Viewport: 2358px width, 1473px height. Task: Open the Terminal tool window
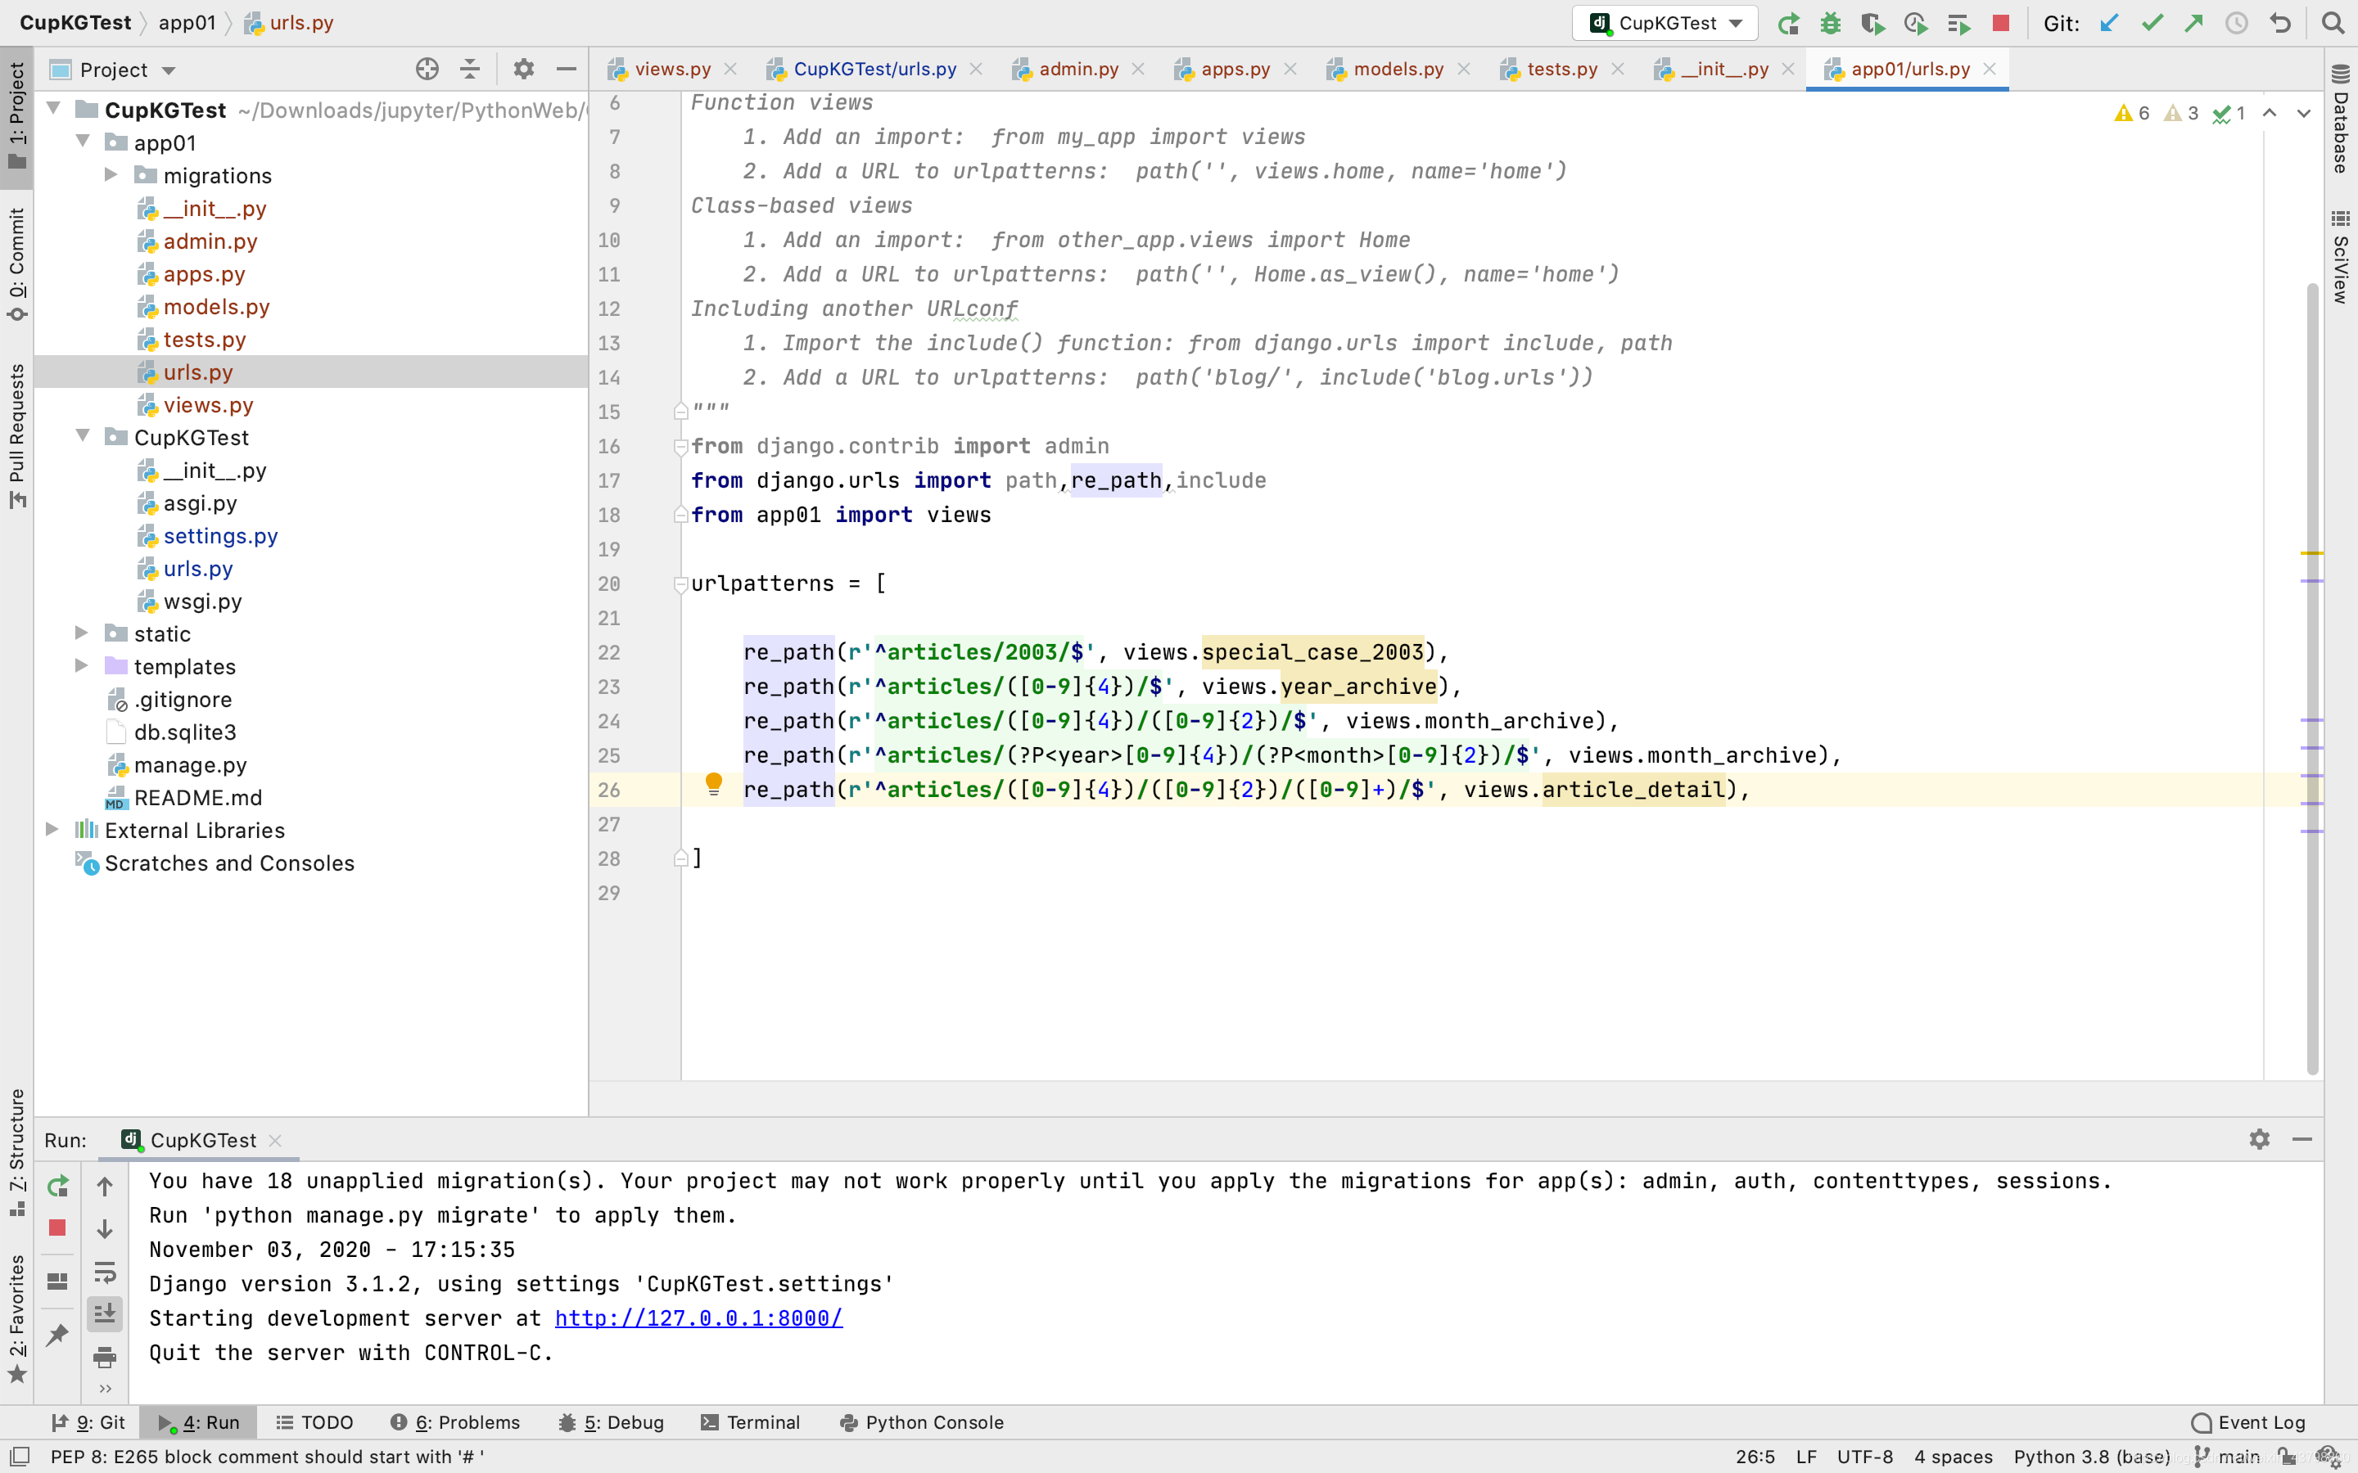(750, 1422)
